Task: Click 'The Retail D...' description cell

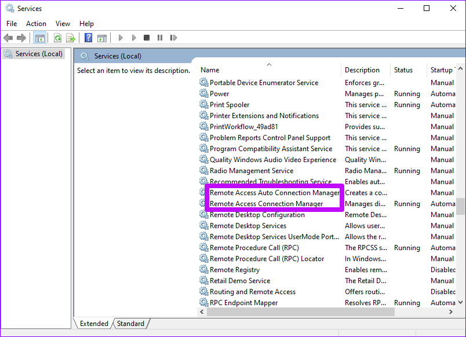Action: coord(365,281)
